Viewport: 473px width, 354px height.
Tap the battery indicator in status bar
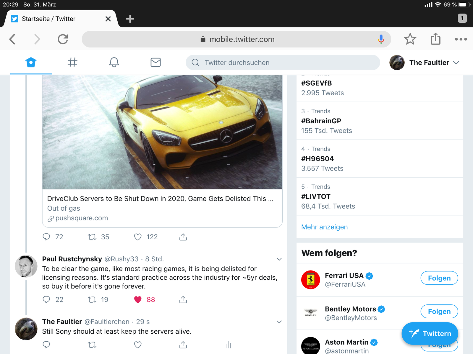point(464,4)
